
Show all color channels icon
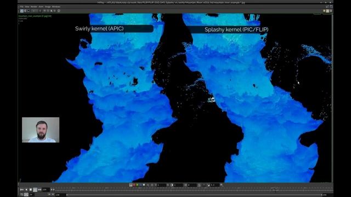(x=131, y=185)
